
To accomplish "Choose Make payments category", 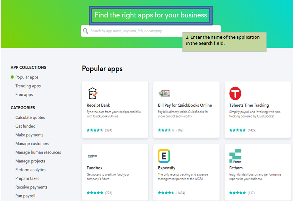I will click(30, 135).
